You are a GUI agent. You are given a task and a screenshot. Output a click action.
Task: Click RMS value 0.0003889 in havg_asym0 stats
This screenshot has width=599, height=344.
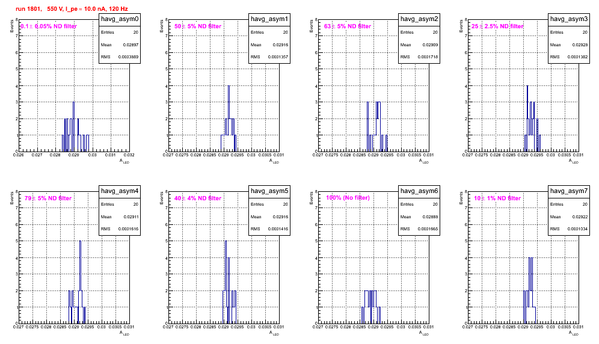click(128, 57)
